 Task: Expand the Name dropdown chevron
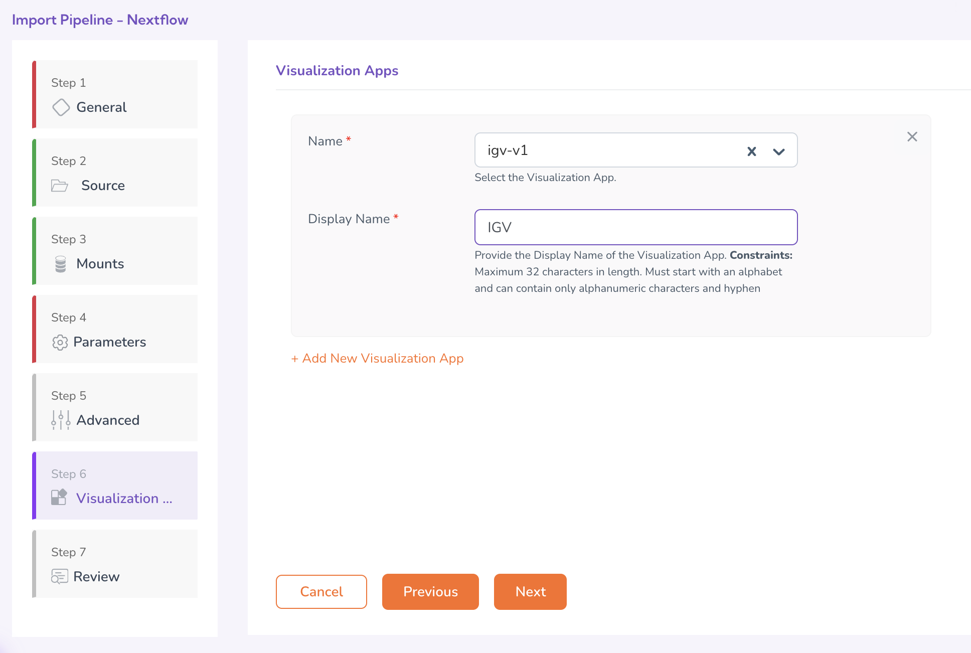pyautogui.click(x=778, y=151)
